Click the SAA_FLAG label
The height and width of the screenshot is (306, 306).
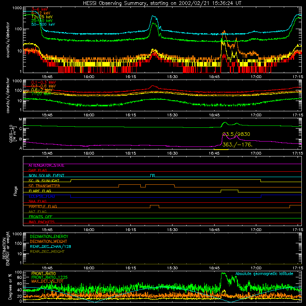pos(37,201)
